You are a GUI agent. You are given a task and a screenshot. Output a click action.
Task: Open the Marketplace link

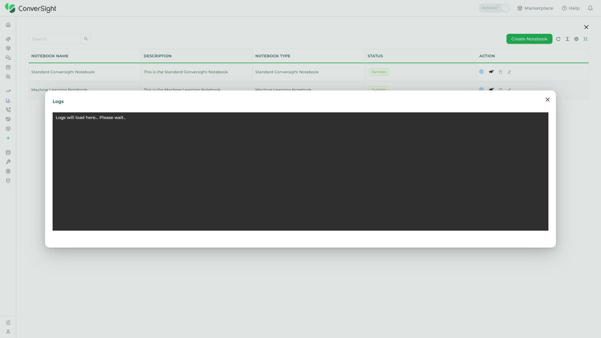pos(535,8)
